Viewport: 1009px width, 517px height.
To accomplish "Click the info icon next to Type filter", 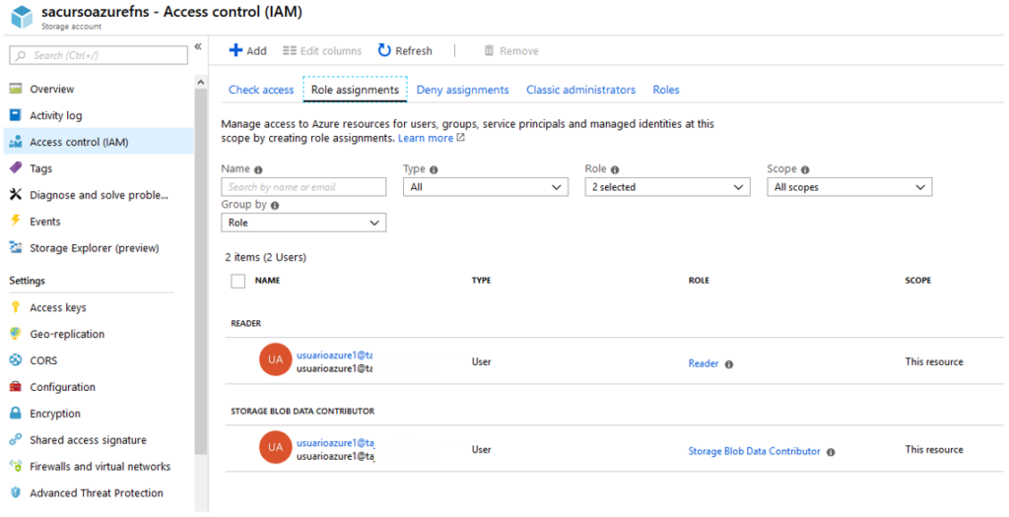I will tap(434, 169).
